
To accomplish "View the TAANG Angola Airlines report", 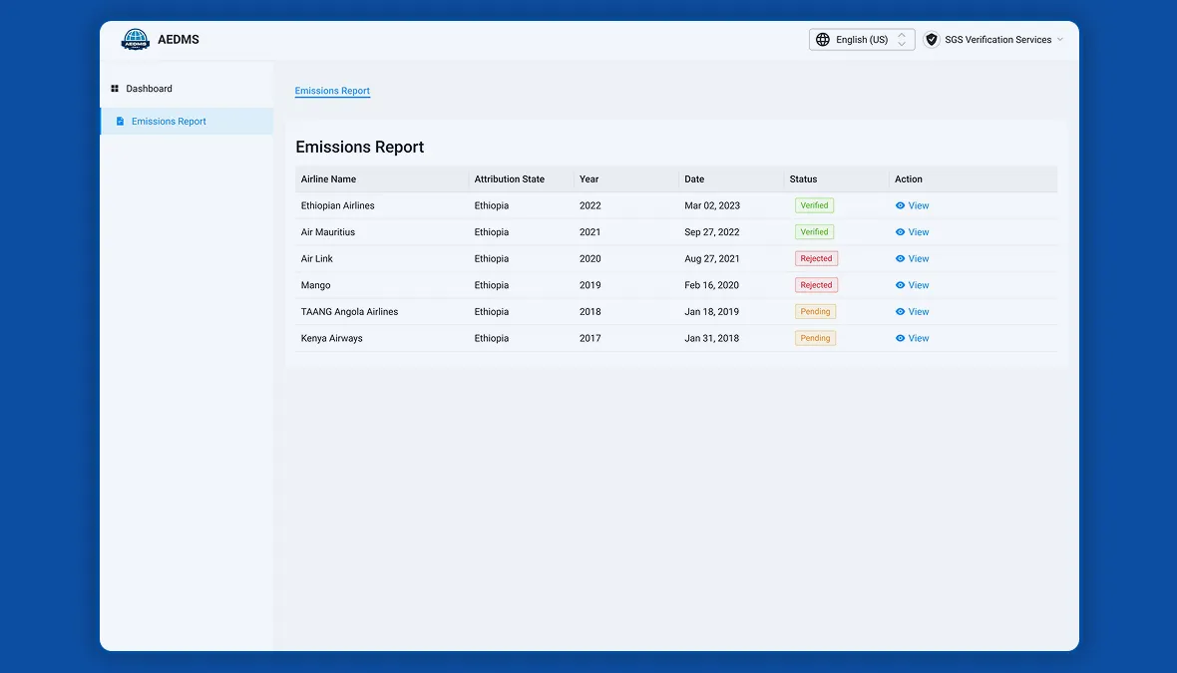I will pos(912,312).
